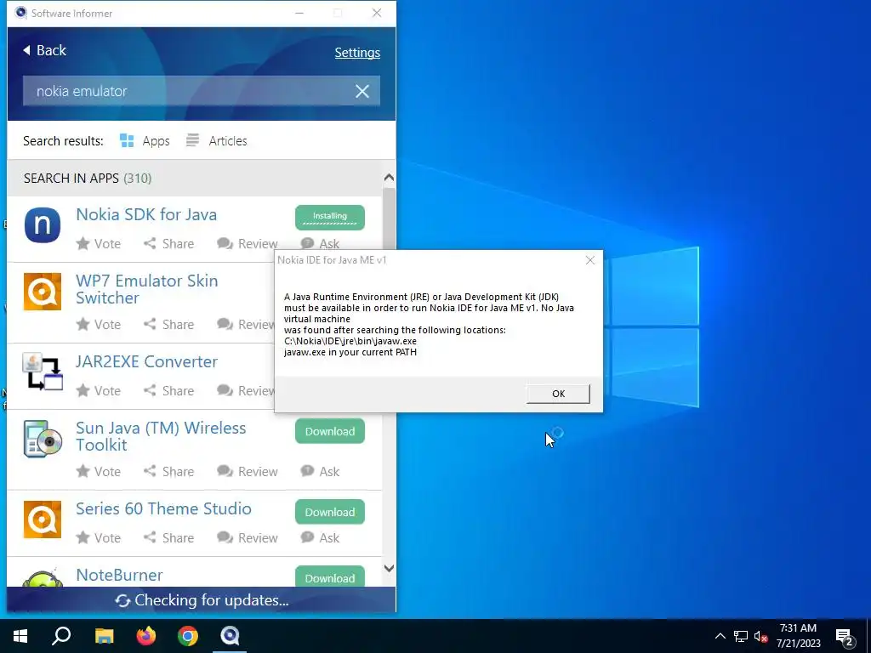
Task: Open the JAR2EXE Converter title link
Action: 146,362
